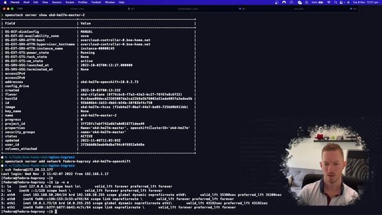Open the View menu

(45, 2)
